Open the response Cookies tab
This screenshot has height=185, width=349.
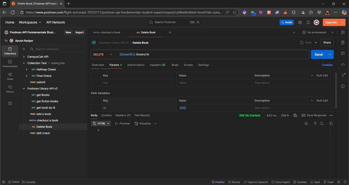[106, 115]
